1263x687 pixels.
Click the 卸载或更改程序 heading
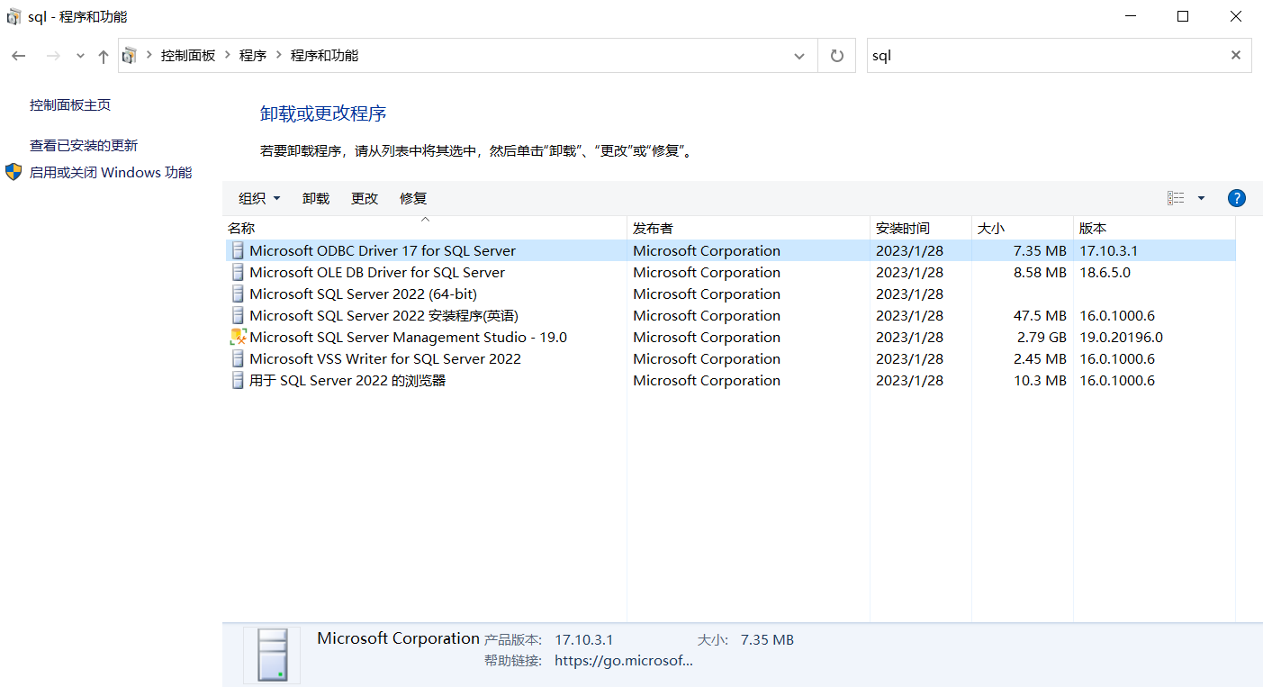tap(323, 113)
